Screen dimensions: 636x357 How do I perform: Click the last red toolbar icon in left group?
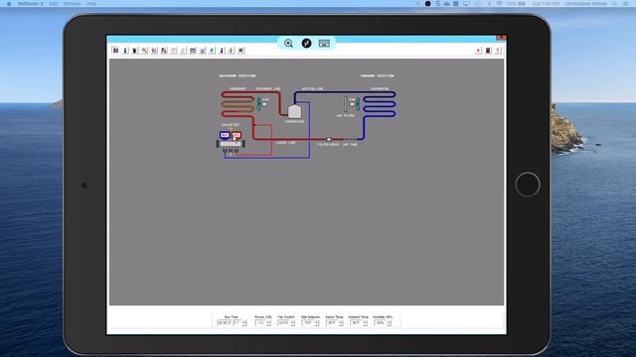240,51
